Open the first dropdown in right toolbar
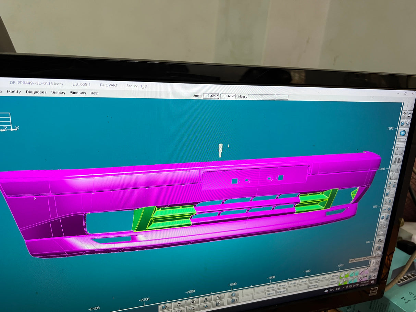Screen dimensions: 416x312 pyautogui.click(x=400, y=140)
